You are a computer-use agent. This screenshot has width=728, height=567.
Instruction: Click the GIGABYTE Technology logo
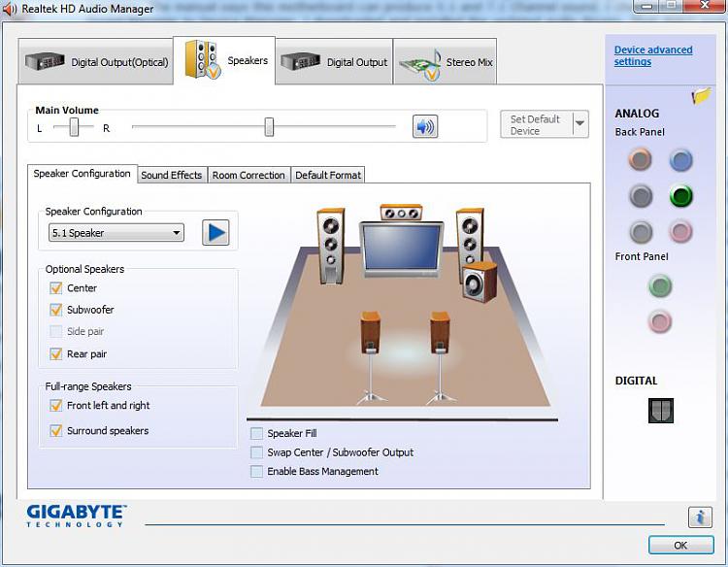pyautogui.click(x=77, y=516)
